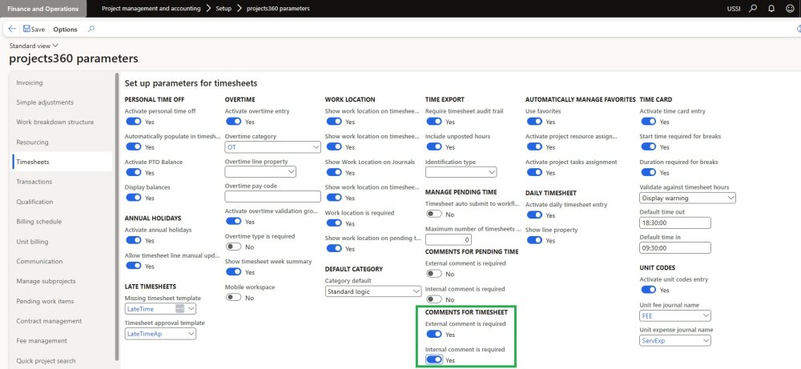Click the back arrow icon
Image resolution: width=801 pixels, height=369 pixels.
13,29
